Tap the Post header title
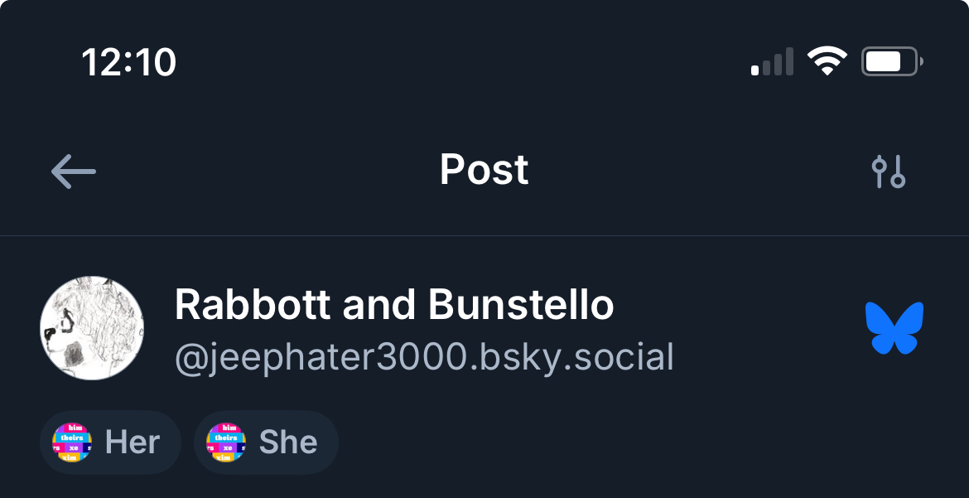This screenshot has width=969, height=498. pos(484,171)
